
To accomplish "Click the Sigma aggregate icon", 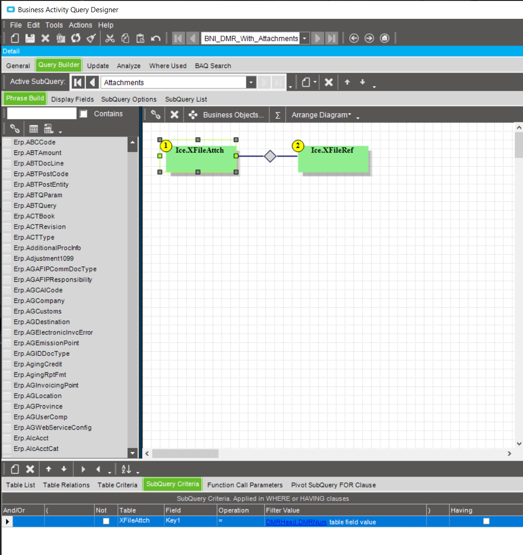I will (278, 115).
